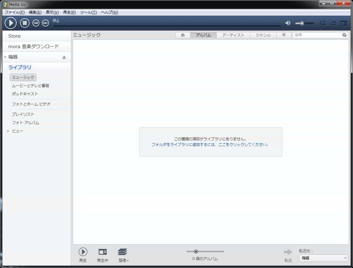Switch to the 曲 view tab
The height and width of the screenshot is (268, 353).
(183, 35)
